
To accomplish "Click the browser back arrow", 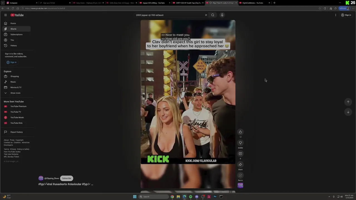I will pyautogui.click(x=3, y=8).
